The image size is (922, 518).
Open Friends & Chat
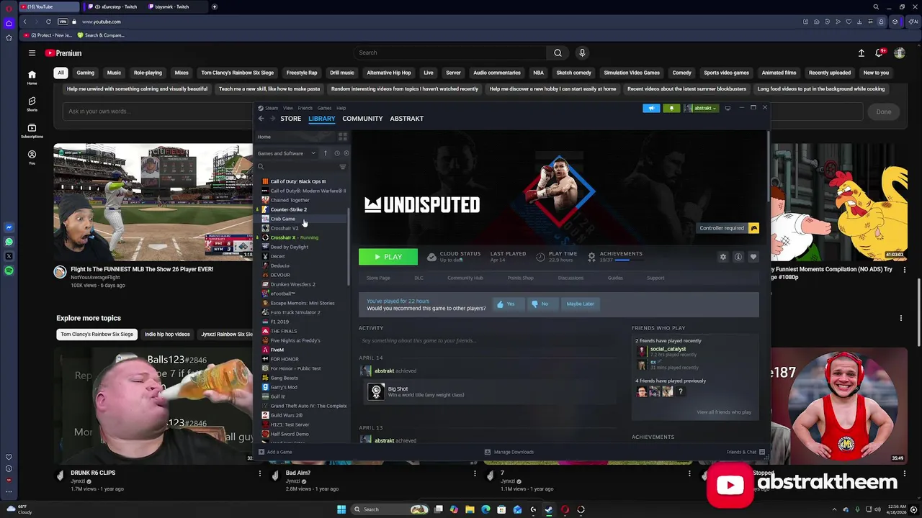coord(745,452)
